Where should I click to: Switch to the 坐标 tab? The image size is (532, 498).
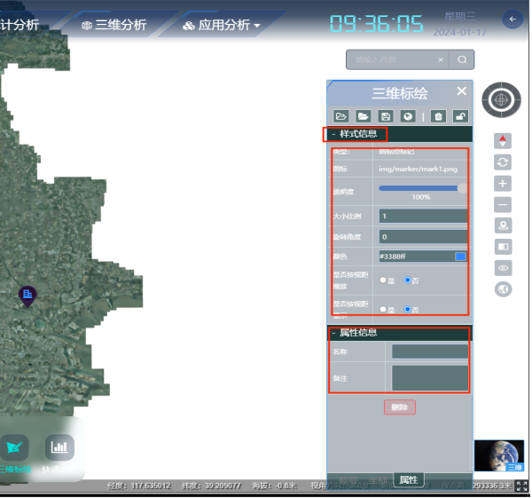pos(378,480)
